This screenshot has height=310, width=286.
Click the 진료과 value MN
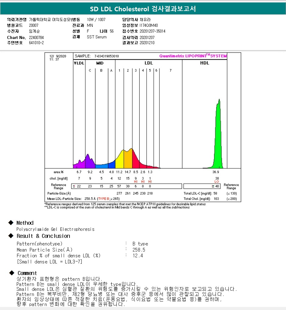coord(90,25)
